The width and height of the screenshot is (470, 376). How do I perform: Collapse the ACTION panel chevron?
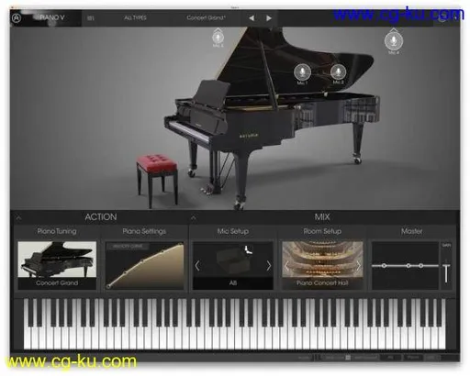(18, 217)
